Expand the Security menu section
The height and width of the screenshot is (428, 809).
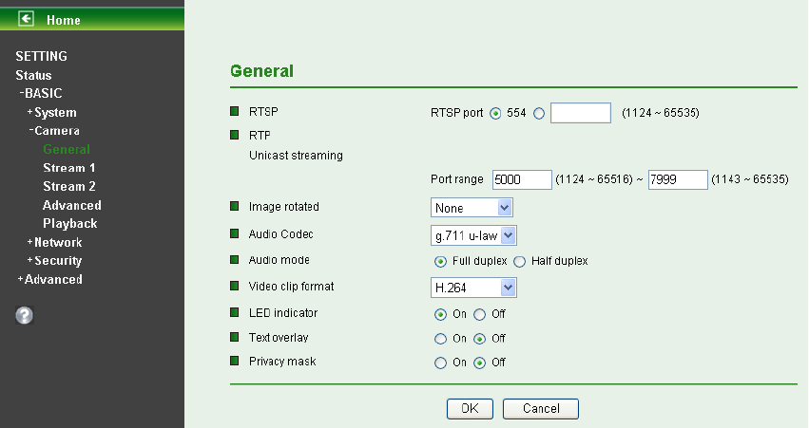54,261
